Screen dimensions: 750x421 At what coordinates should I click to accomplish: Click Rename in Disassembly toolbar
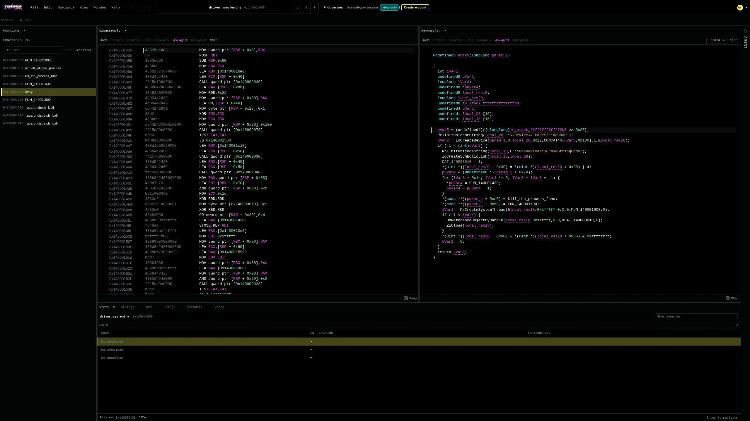pos(117,40)
